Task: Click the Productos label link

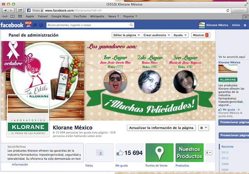Action: (182, 165)
